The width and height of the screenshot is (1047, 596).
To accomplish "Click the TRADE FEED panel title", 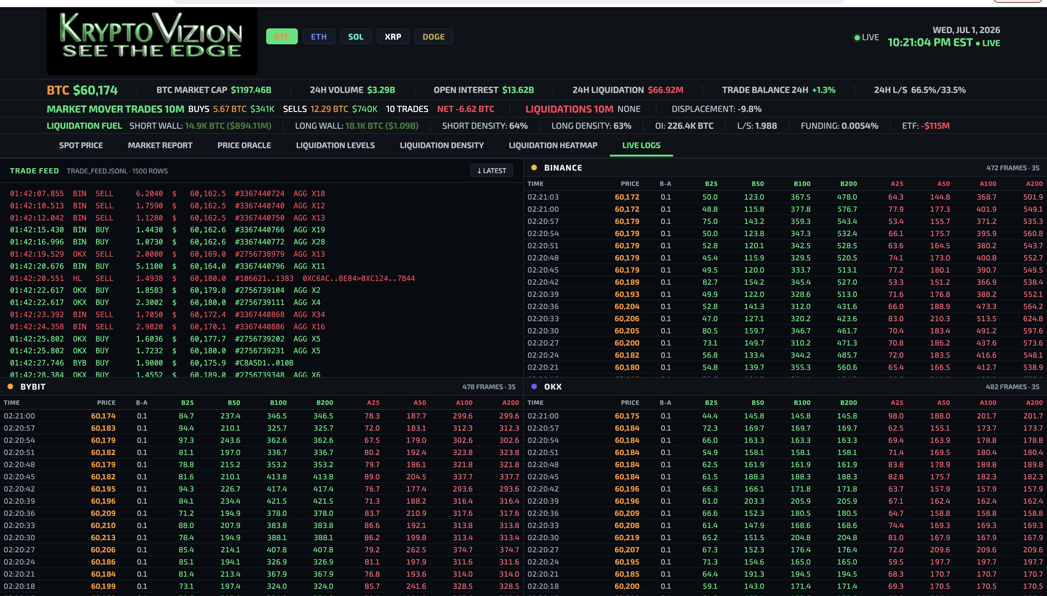I will coord(34,171).
